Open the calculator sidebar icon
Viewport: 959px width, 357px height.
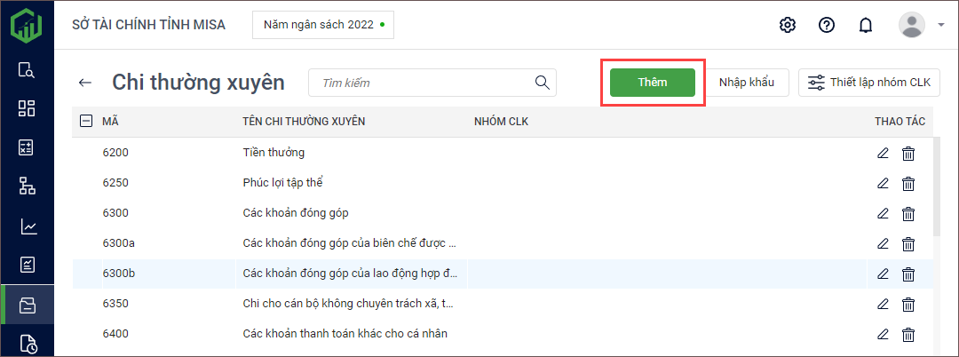tap(27, 147)
